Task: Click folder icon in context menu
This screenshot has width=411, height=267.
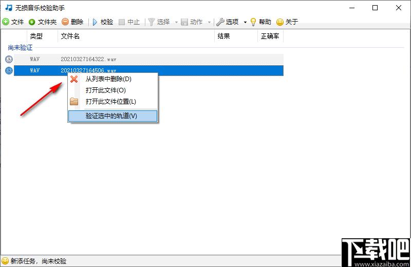Action: click(x=74, y=101)
